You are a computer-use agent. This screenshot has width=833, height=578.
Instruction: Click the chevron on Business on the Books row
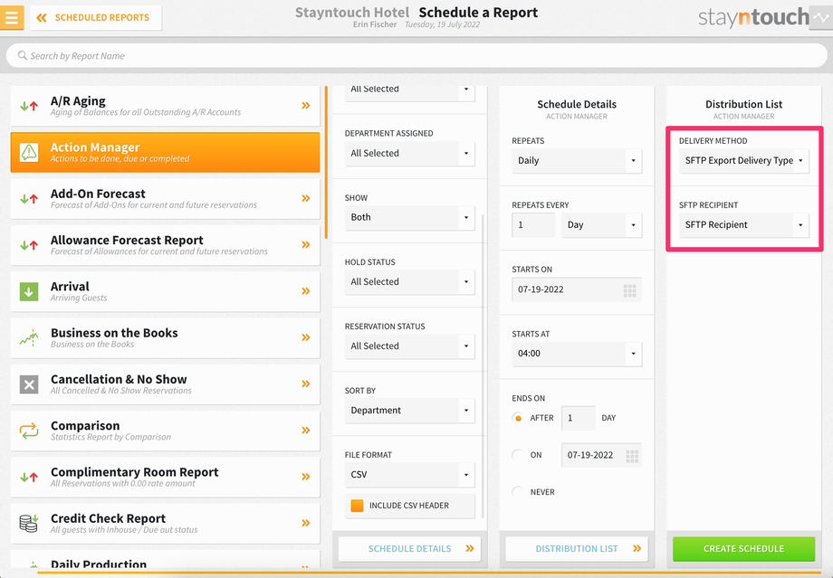click(x=306, y=337)
